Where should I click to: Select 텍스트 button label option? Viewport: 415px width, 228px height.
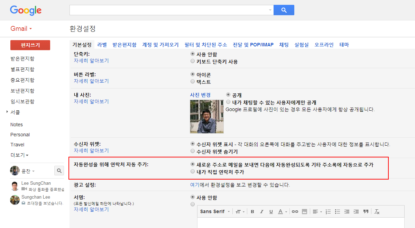click(193, 82)
